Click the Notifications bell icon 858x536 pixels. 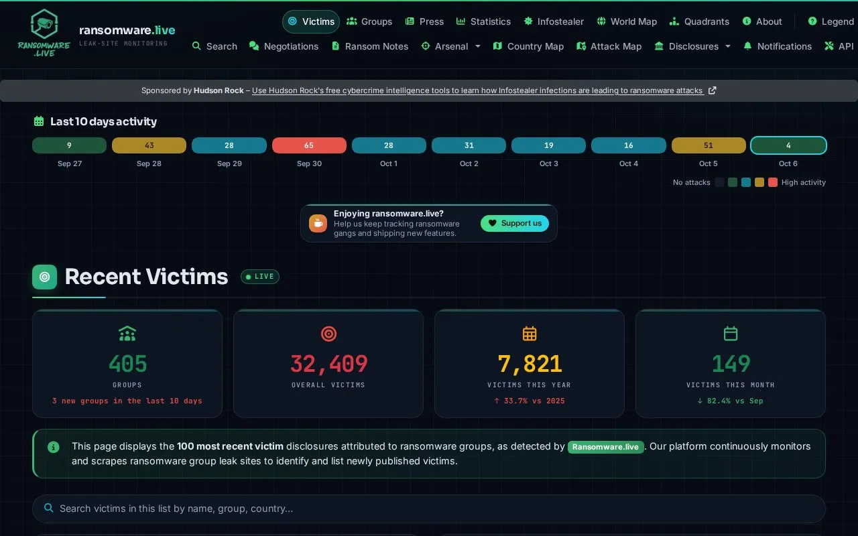click(x=747, y=46)
